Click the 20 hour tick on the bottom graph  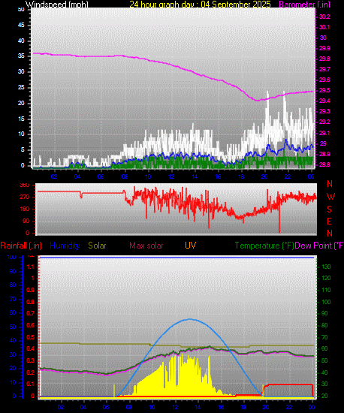(x=265, y=407)
